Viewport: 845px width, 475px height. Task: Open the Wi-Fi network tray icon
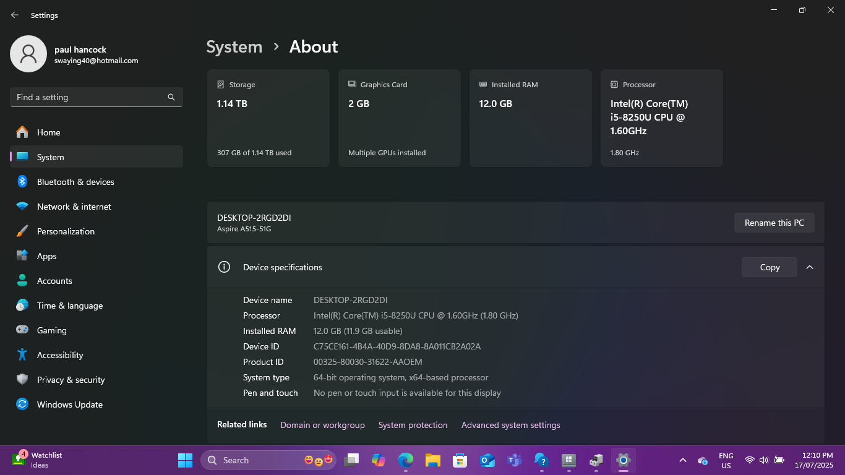click(x=749, y=460)
